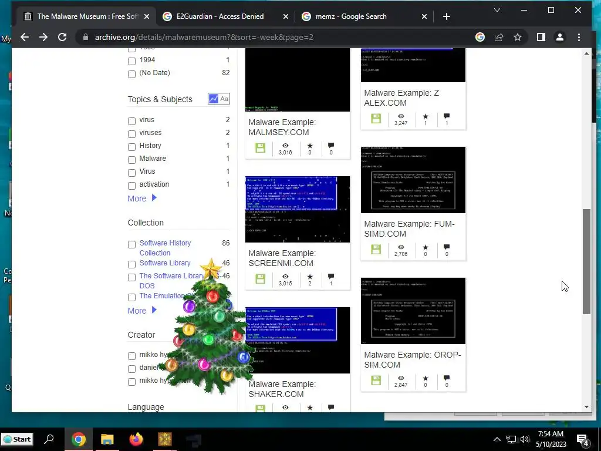The height and width of the screenshot is (451, 601).
Task: Open the FUM-SIMD.COM screenshot thumbnail
Action: (x=413, y=180)
